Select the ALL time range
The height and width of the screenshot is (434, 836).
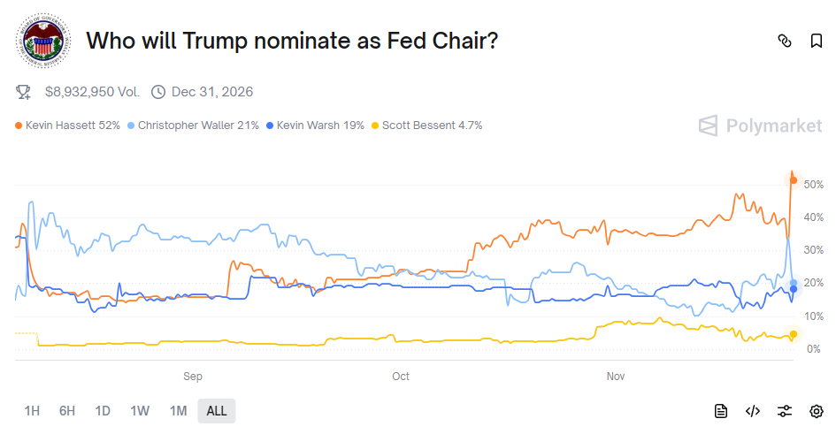[217, 411]
